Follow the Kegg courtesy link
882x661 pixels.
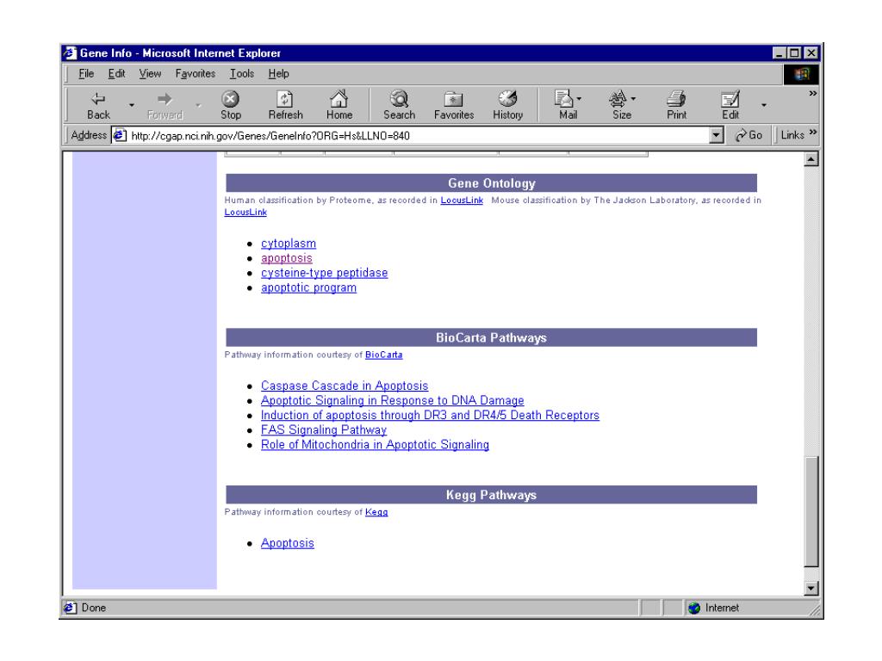pyautogui.click(x=376, y=512)
